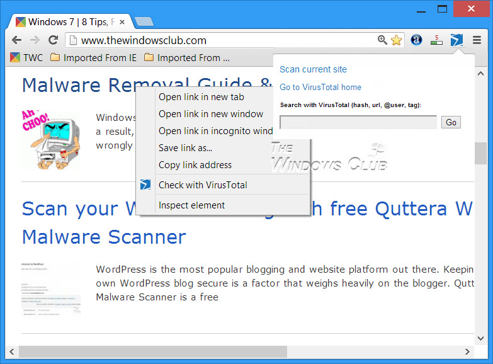Choose Open link in new tab
The height and width of the screenshot is (364, 493).
click(201, 97)
